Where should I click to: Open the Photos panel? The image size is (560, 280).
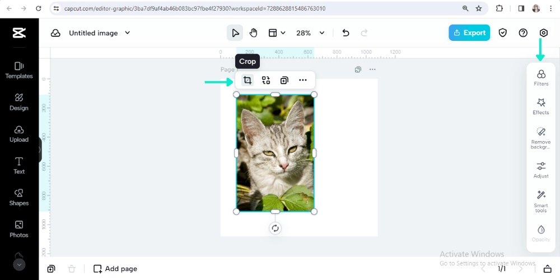[19, 229]
